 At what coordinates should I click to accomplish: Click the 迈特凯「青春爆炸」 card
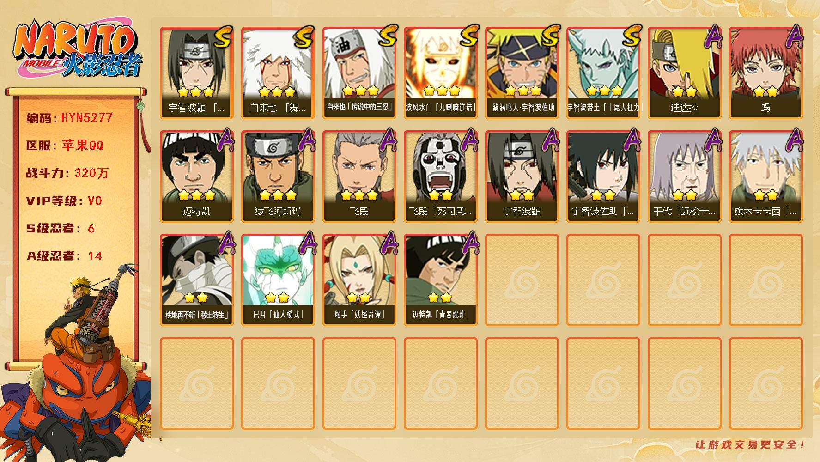click(x=440, y=280)
